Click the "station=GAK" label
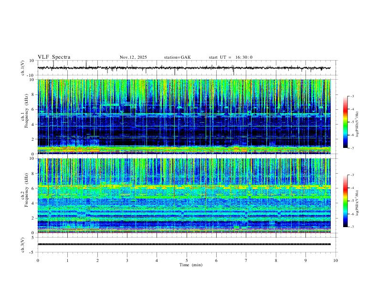Viewport: 378px width, 292px height. coord(177,57)
